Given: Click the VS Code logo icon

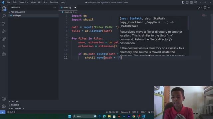Looking at the screenshot, I should click(3, 2).
